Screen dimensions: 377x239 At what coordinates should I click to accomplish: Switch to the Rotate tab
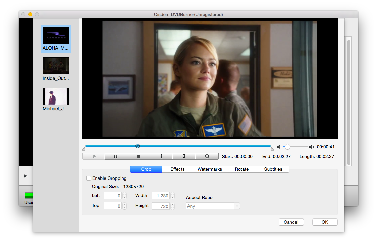241,169
